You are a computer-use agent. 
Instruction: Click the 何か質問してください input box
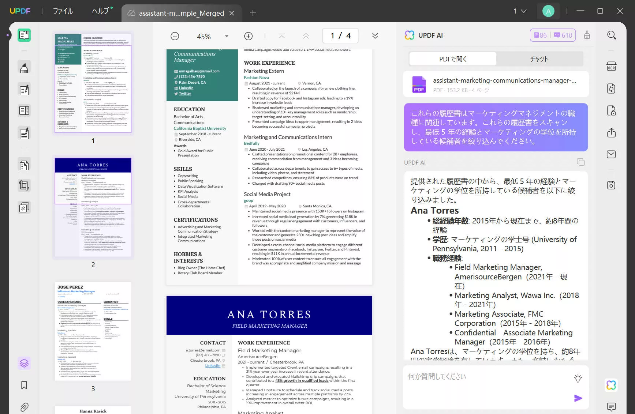point(496,387)
